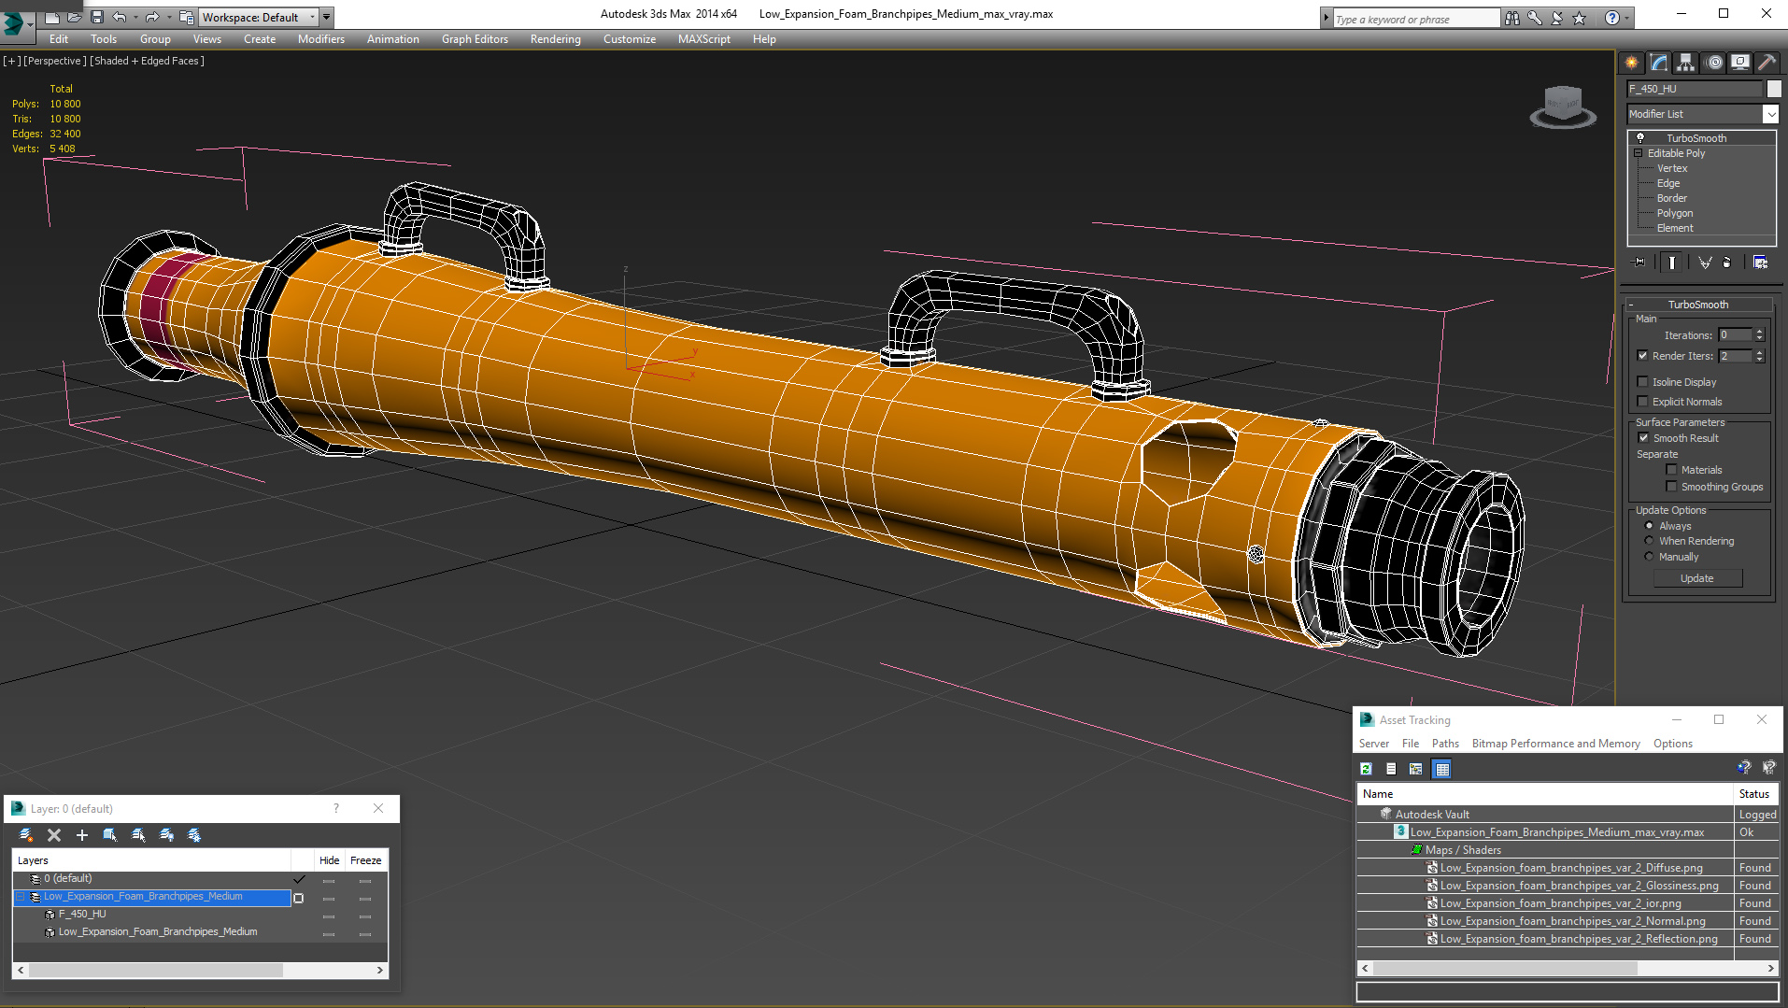The image size is (1788, 1008).
Task: Click Freeze column header in Layer dialog
Action: click(366, 860)
